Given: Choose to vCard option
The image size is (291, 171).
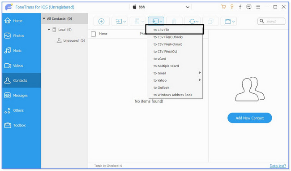Looking at the screenshot, I should tap(175, 59).
